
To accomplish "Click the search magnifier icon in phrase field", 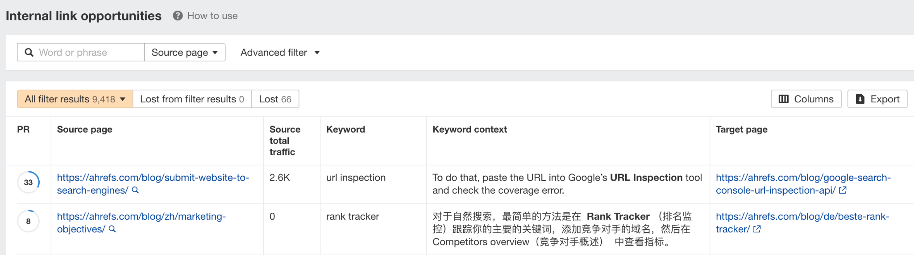I will point(29,53).
